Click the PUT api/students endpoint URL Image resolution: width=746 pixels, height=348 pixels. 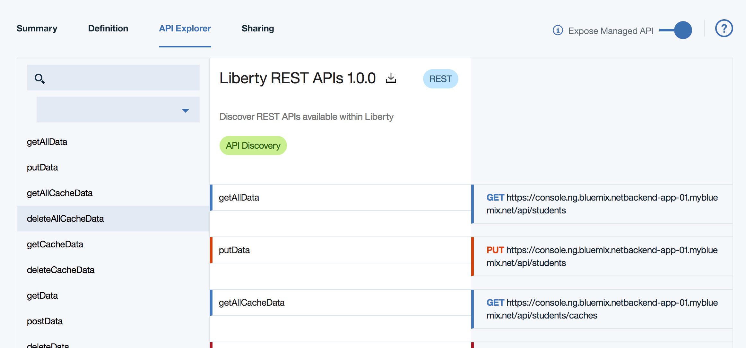602,256
